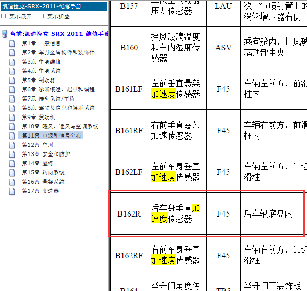Select 第4章 车身系统 in the tree

[x=41, y=71]
